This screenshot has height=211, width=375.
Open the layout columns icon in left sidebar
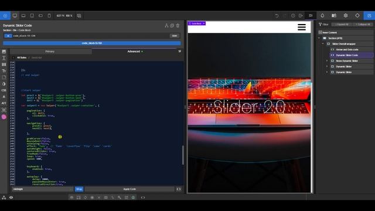click(4, 64)
